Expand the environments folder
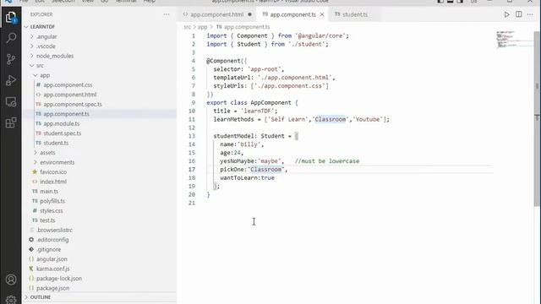541x304 pixels. [57, 162]
